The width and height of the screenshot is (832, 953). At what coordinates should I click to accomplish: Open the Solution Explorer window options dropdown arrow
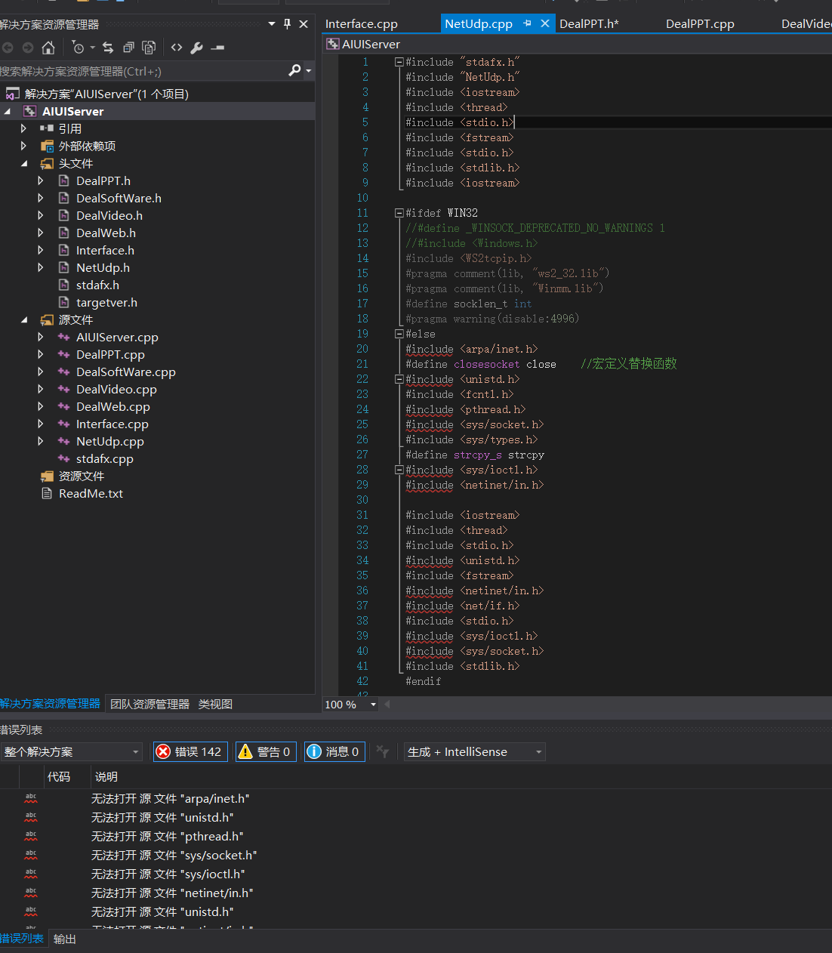coord(272,24)
